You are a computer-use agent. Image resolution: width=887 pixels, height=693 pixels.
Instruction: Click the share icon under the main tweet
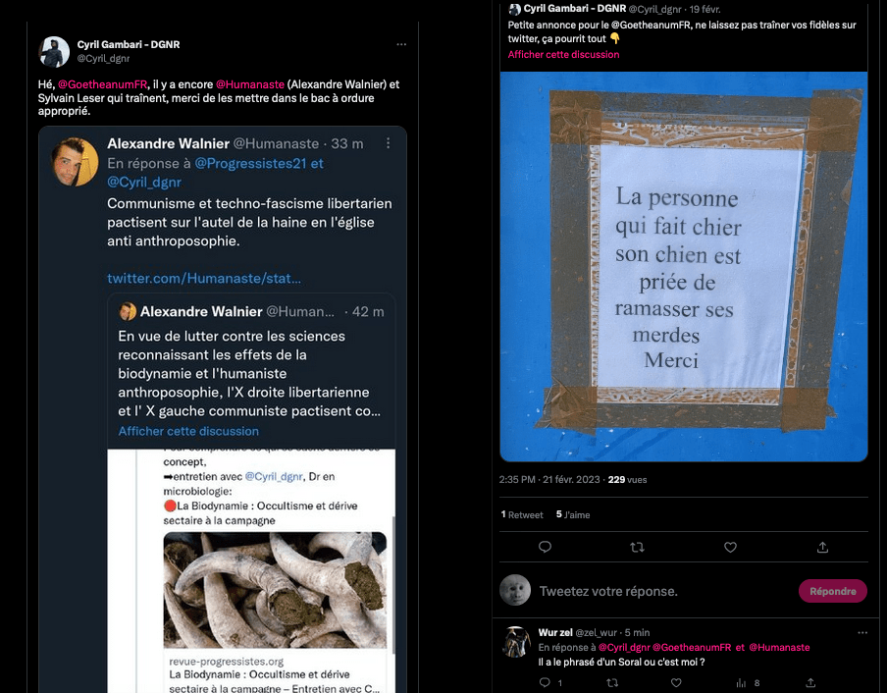coord(822,547)
